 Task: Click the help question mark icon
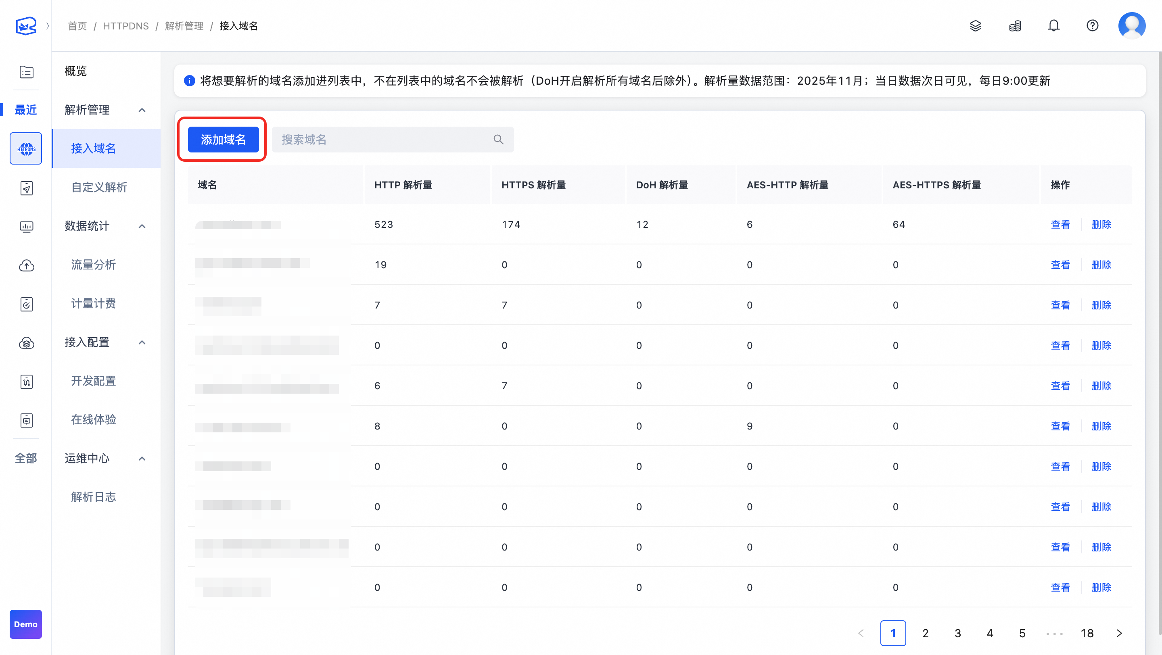click(x=1092, y=26)
